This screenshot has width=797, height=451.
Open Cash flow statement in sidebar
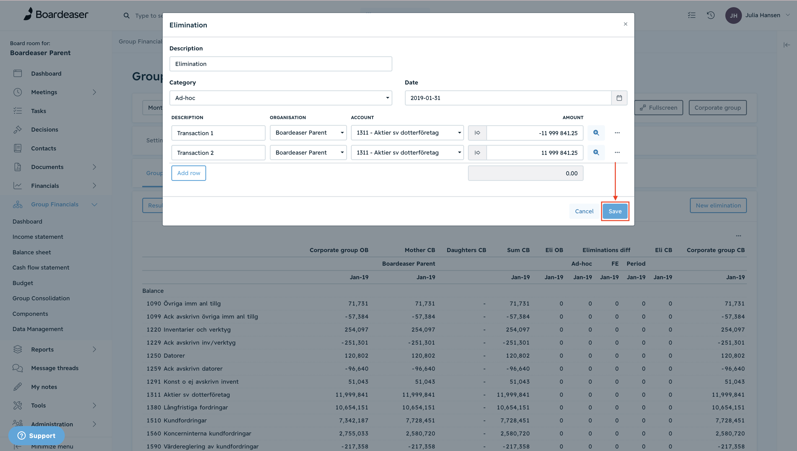coord(41,268)
